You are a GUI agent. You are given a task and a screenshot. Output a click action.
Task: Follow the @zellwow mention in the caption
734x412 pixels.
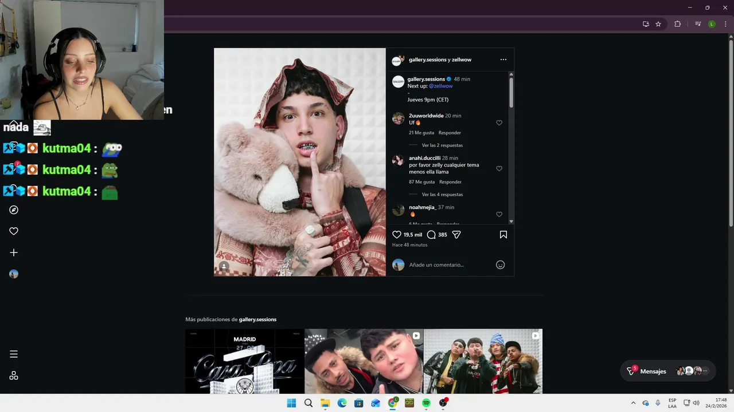tap(441, 86)
